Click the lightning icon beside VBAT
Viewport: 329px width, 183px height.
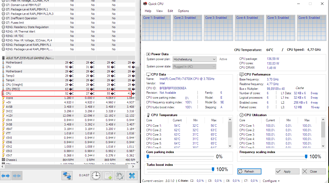coord(3,129)
